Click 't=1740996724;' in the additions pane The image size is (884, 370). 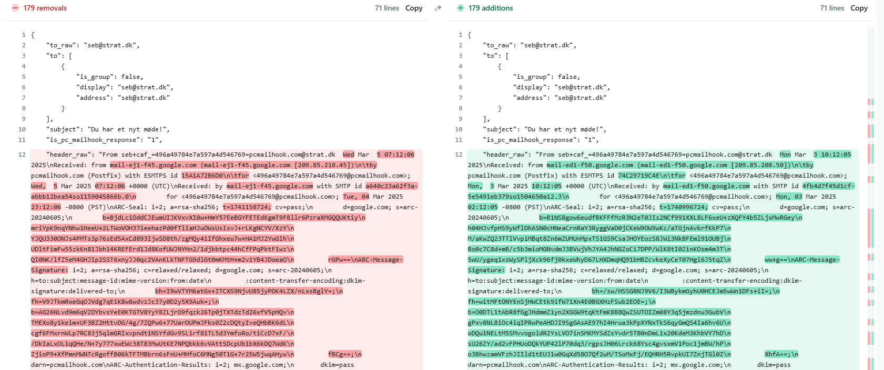click(x=684, y=207)
